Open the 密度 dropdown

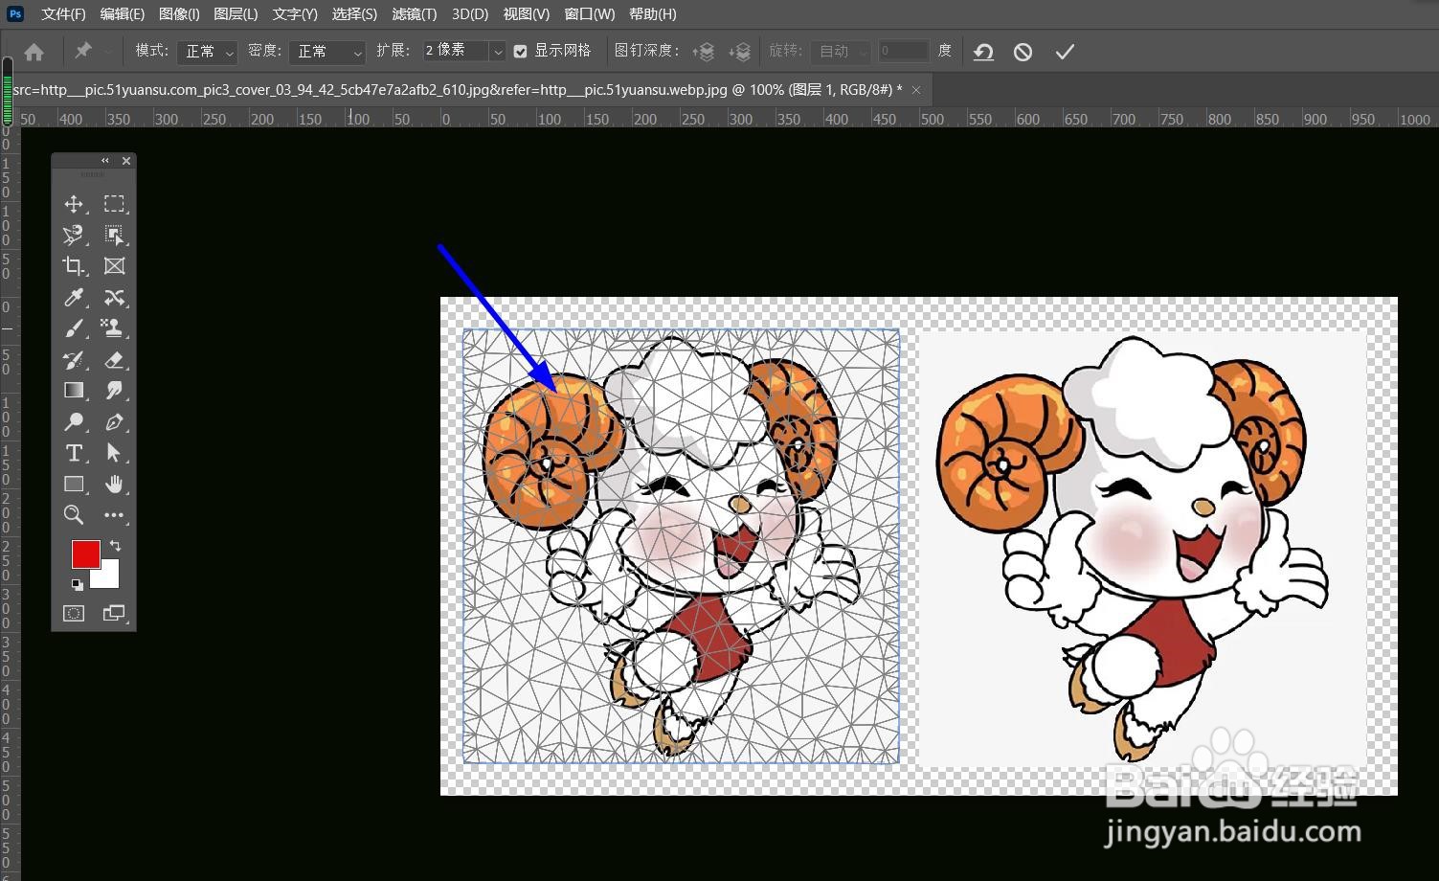(327, 52)
